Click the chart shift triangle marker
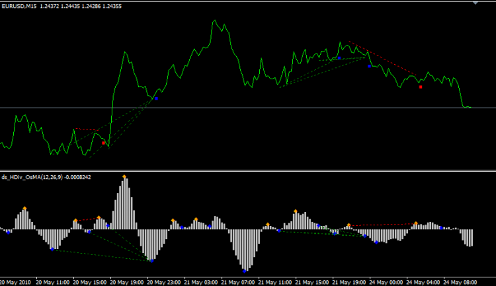Viewport: 496px width, 286px height. [x=475, y=3]
